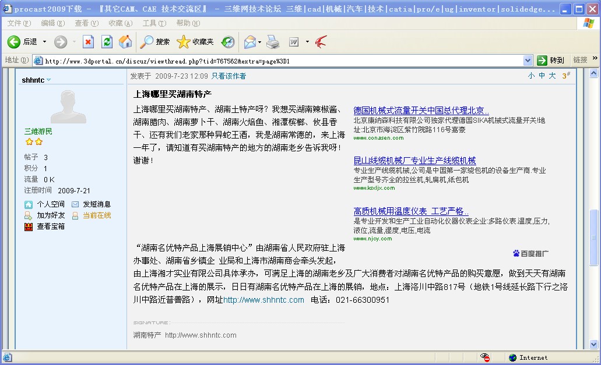Click the personal space house icon
This screenshot has width=601, height=365.
29,205
